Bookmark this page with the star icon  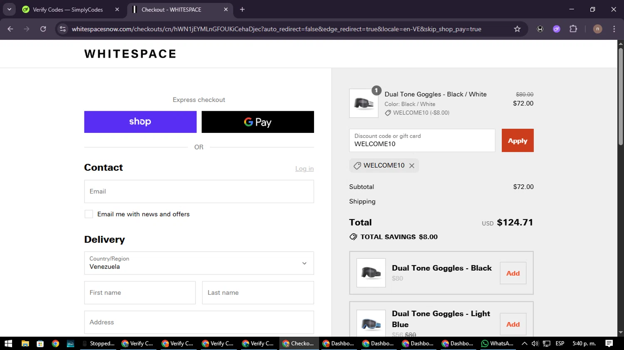[517, 29]
